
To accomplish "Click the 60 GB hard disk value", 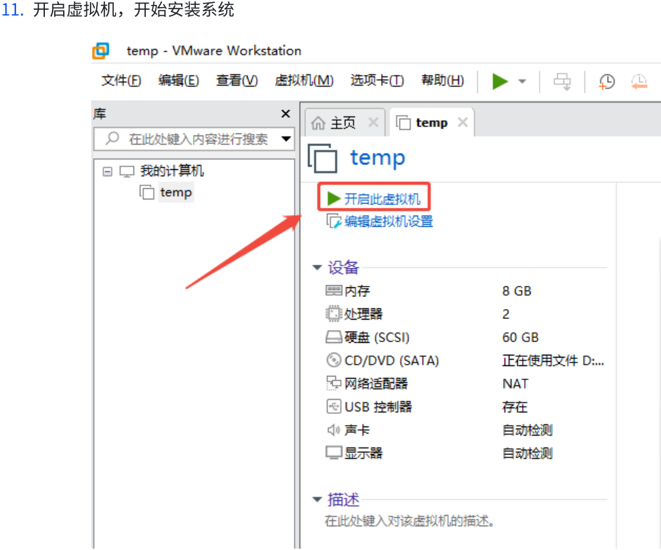I will 521,337.
